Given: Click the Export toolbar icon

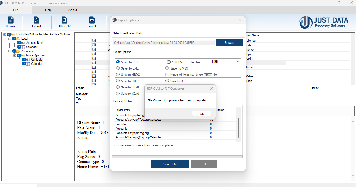Looking at the screenshot, I should click(x=37, y=20).
